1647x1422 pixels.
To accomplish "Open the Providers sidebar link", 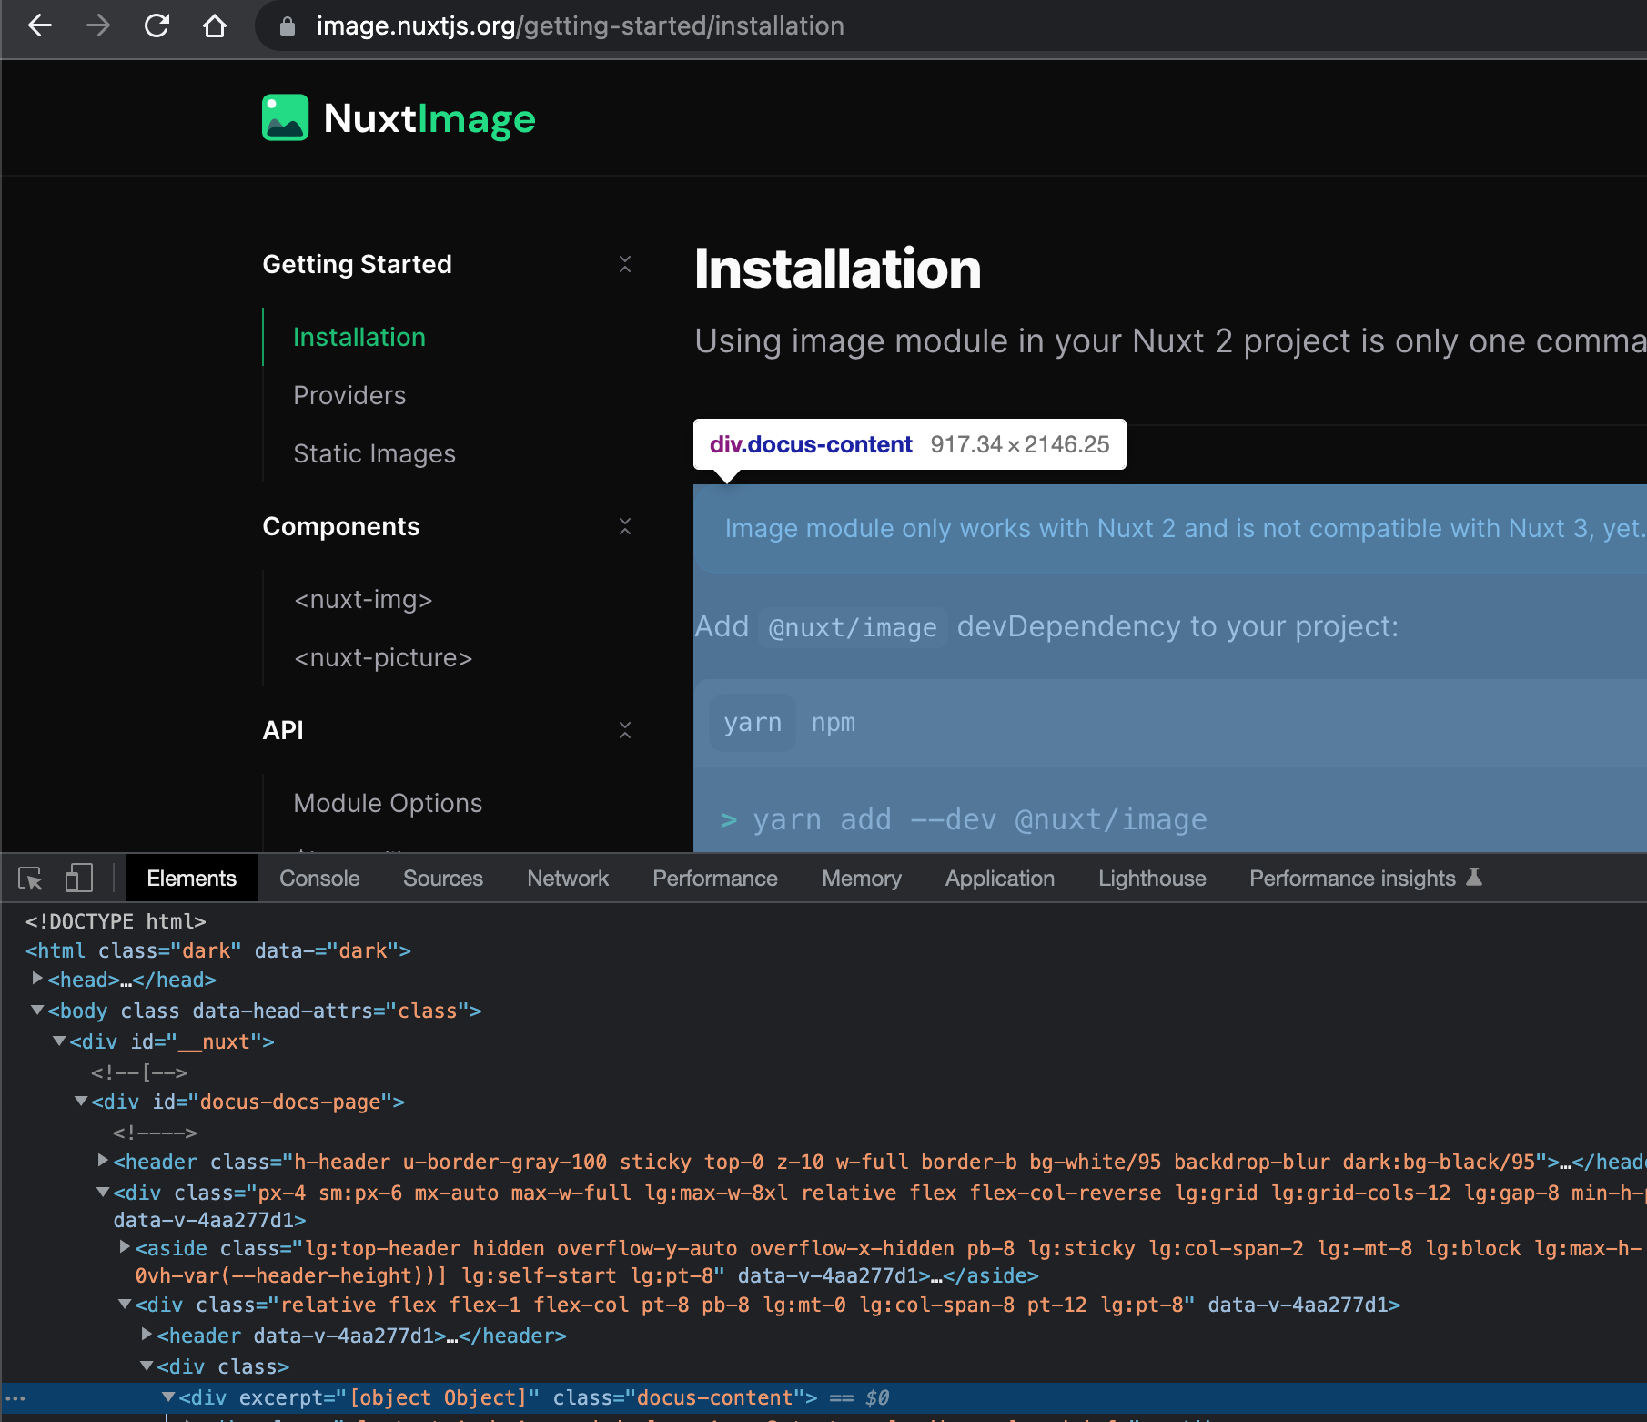I will [x=349, y=395].
